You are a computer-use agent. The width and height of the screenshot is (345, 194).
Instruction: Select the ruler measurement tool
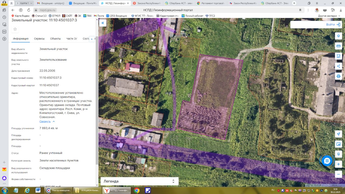pyautogui.click(x=339, y=46)
